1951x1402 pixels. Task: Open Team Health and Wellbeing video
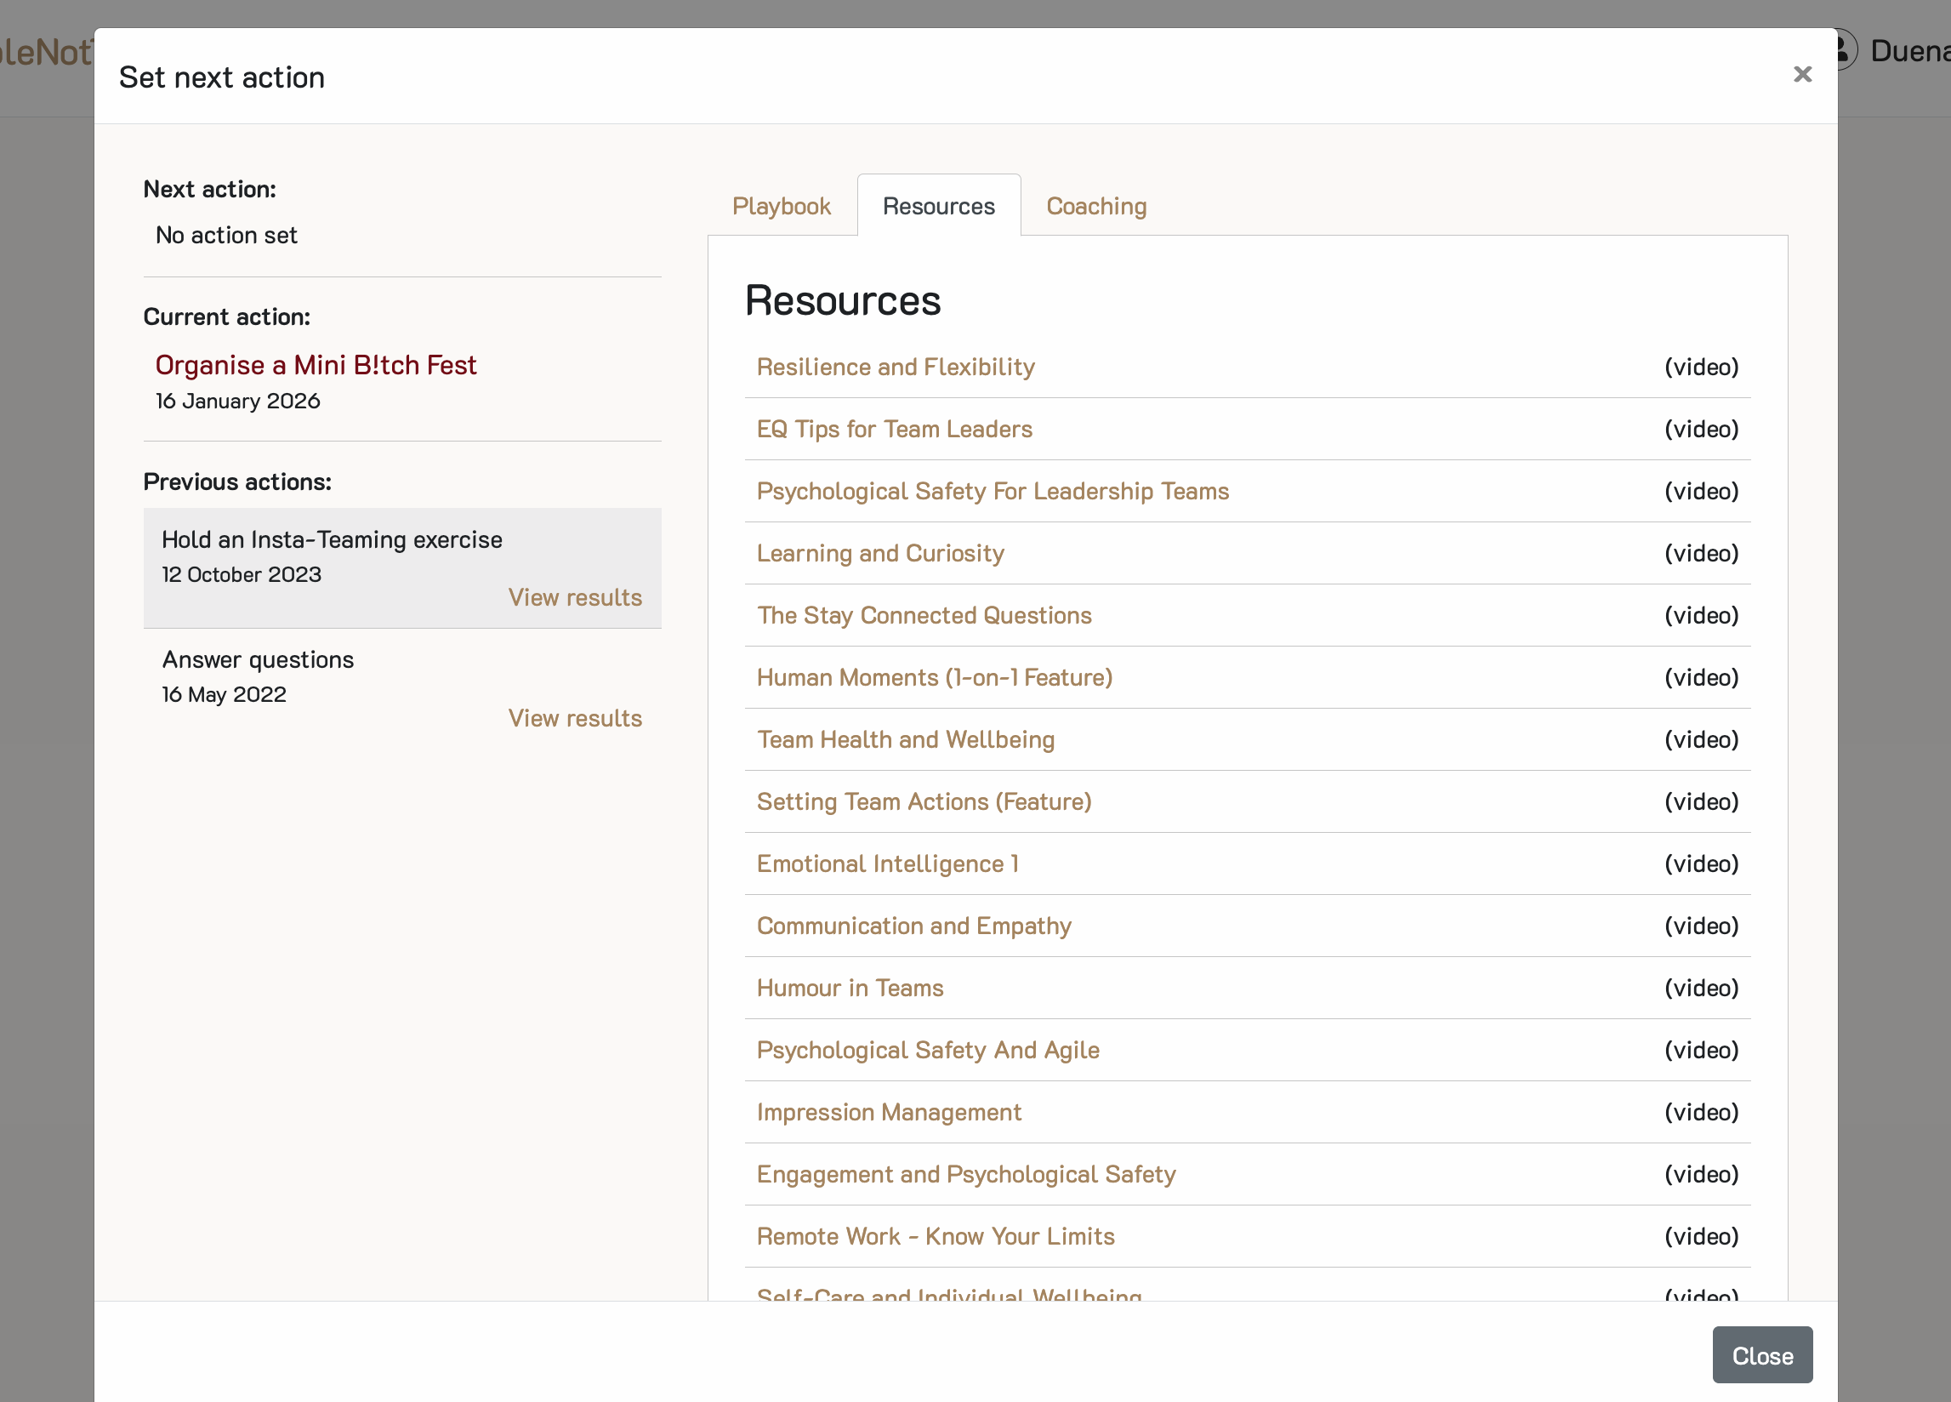(906, 739)
